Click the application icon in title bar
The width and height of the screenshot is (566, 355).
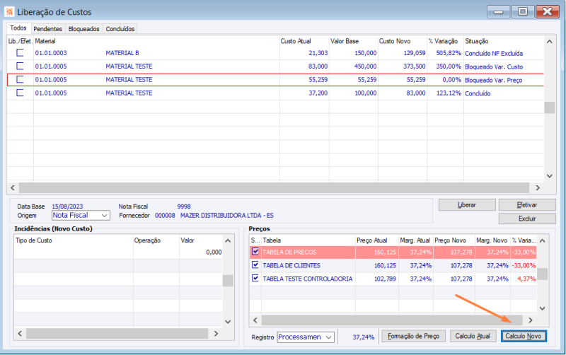(9, 12)
